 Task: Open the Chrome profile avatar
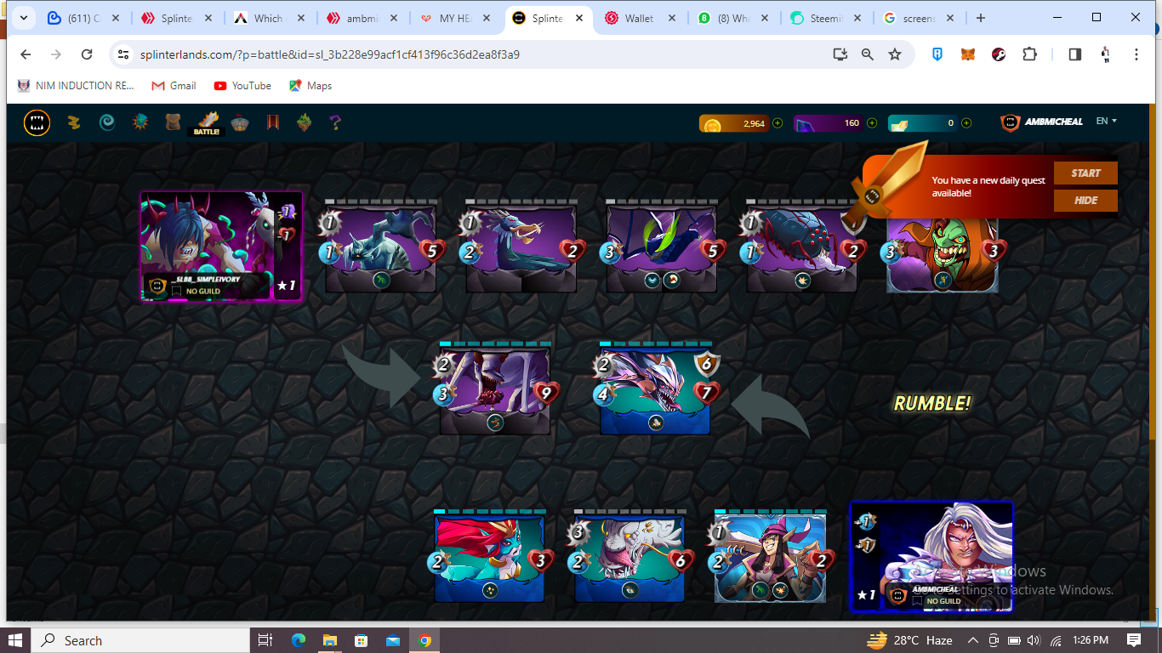[1106, 54]
